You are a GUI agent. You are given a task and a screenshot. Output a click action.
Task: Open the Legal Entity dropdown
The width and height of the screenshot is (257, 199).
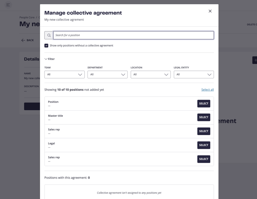(x=193, y=75)
